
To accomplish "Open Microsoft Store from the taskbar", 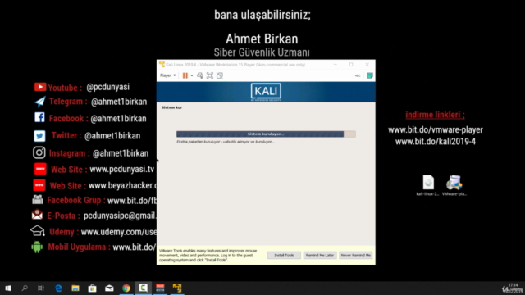I will [x=92, y=288].
